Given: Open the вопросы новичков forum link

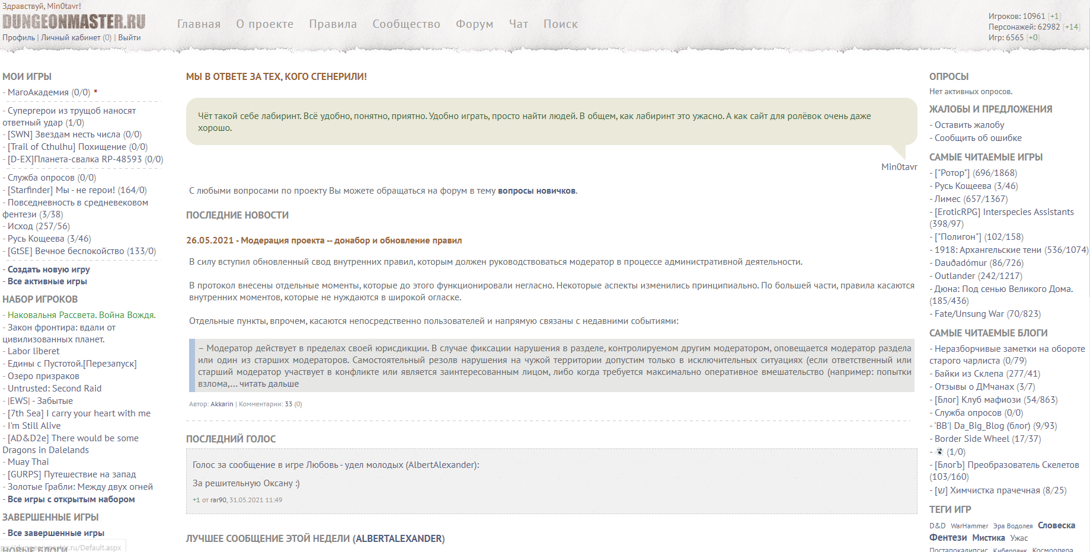Looking at the screenshot, I should (x=536, y=191).
